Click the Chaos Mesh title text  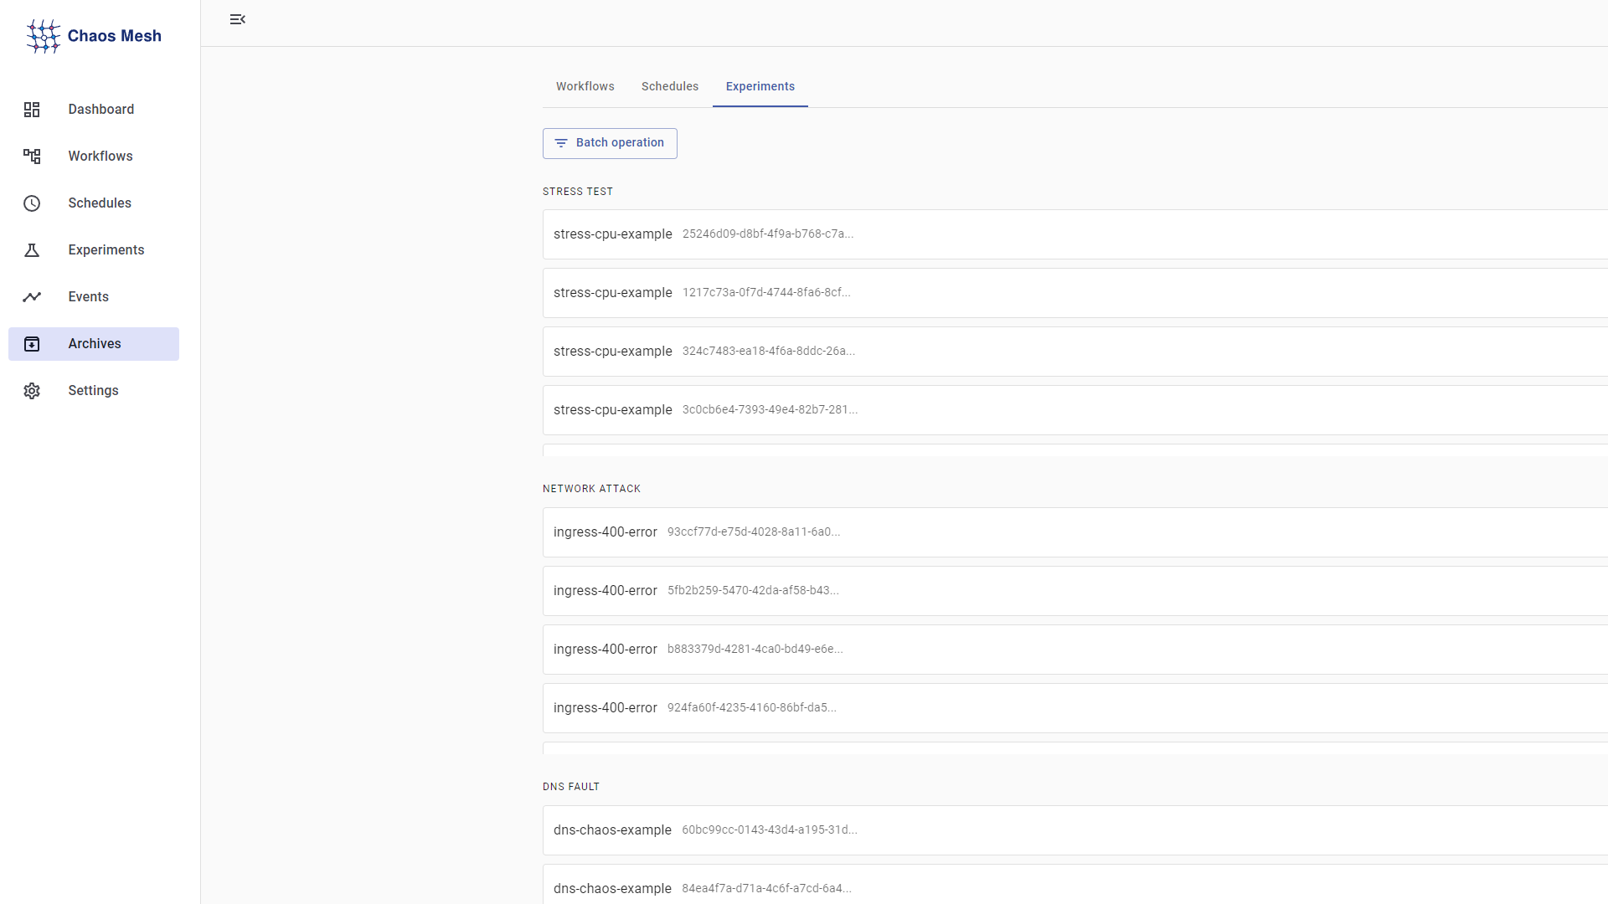pyautogui.click(x=114, y=36)
